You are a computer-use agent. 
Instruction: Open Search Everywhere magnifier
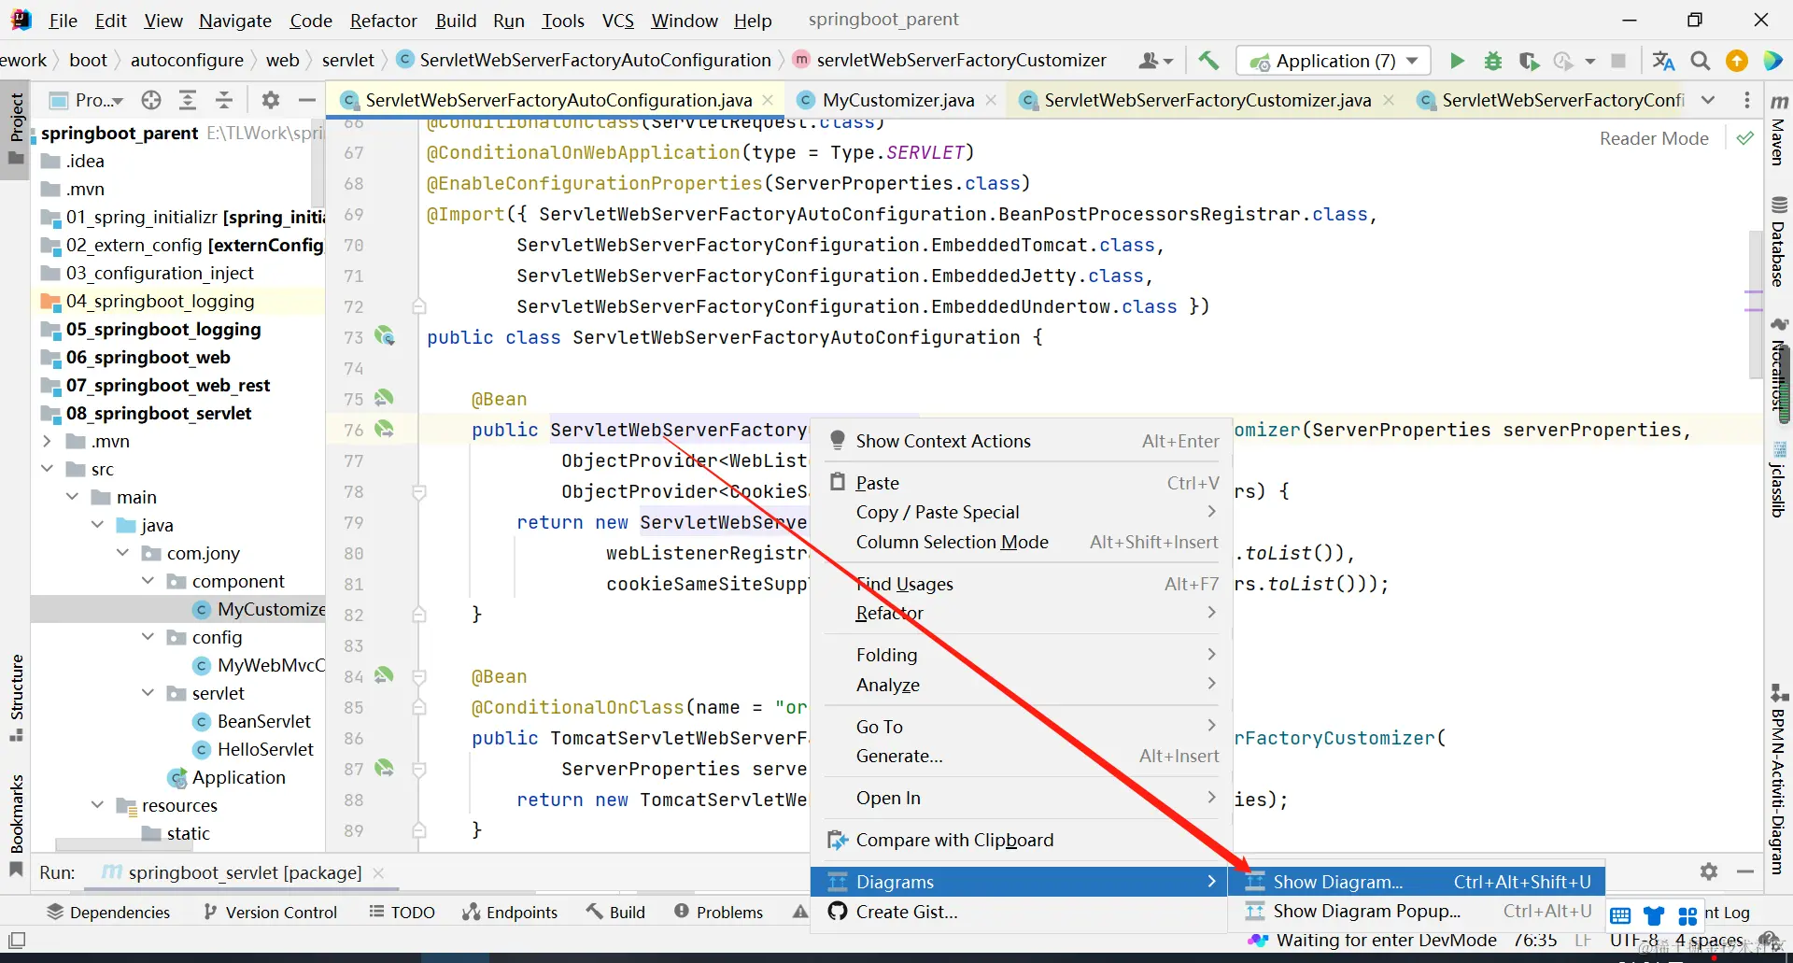[x=1701, y=61]
